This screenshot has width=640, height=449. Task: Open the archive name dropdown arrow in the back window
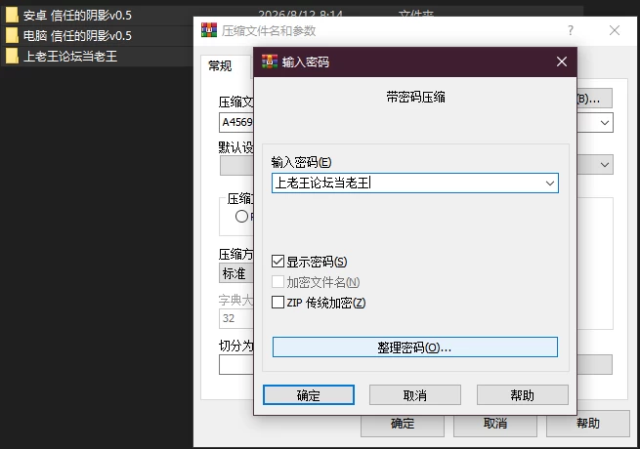click(x=605, y=123)
